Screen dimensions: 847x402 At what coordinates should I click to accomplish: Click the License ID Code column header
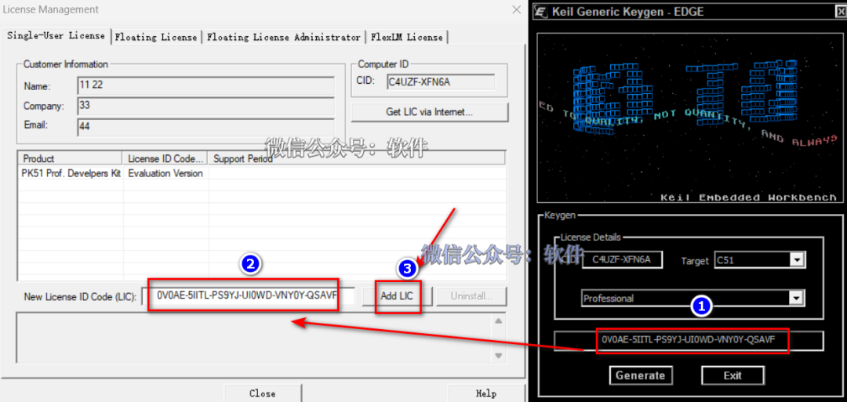165,158
